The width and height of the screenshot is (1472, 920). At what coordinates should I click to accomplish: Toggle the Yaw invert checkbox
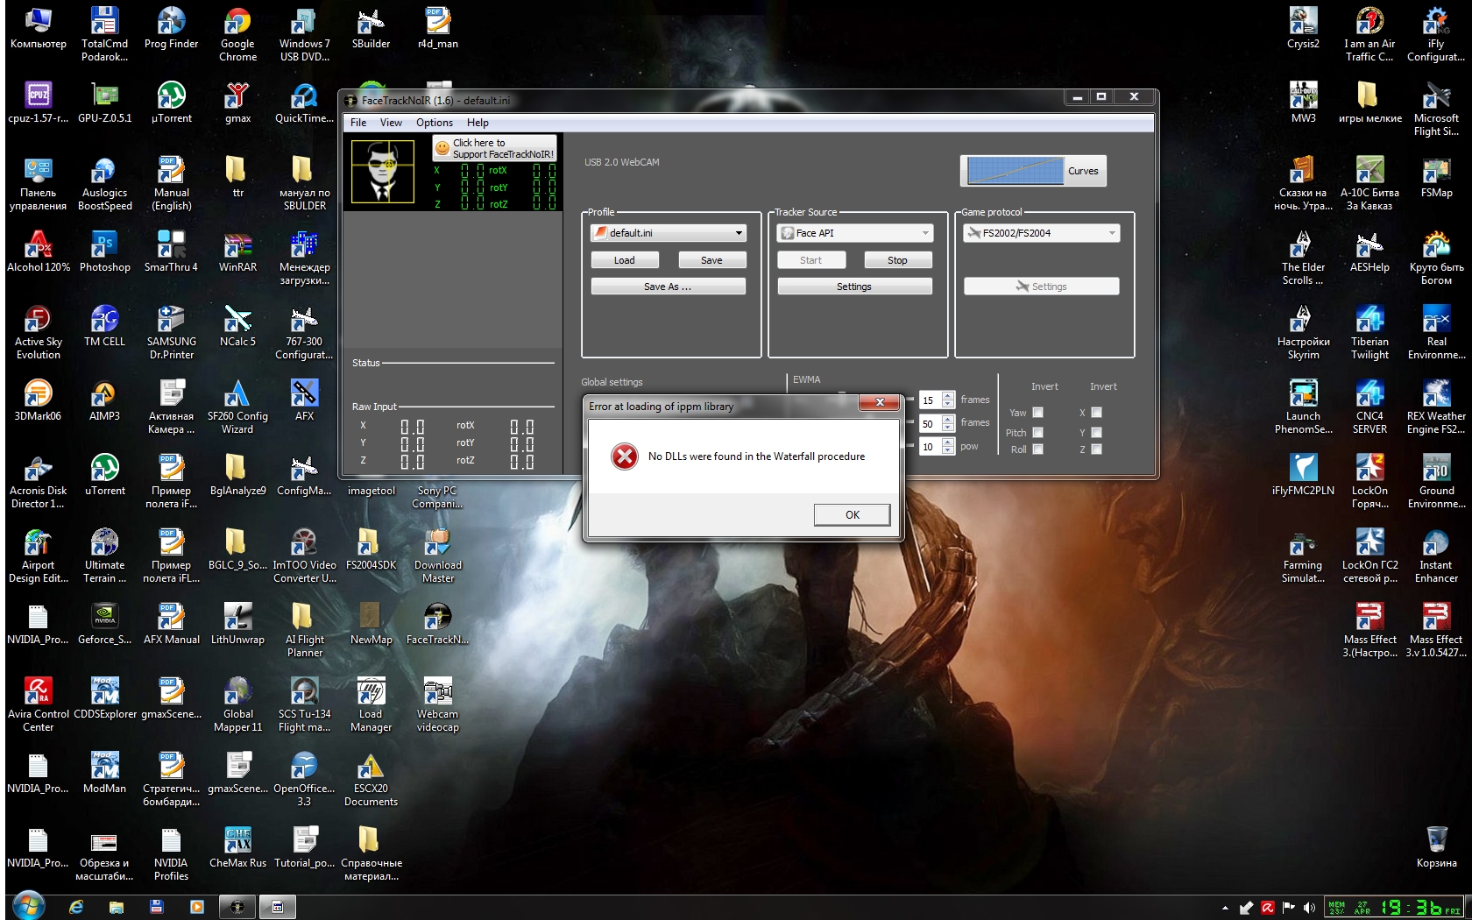pos(1037,413)
